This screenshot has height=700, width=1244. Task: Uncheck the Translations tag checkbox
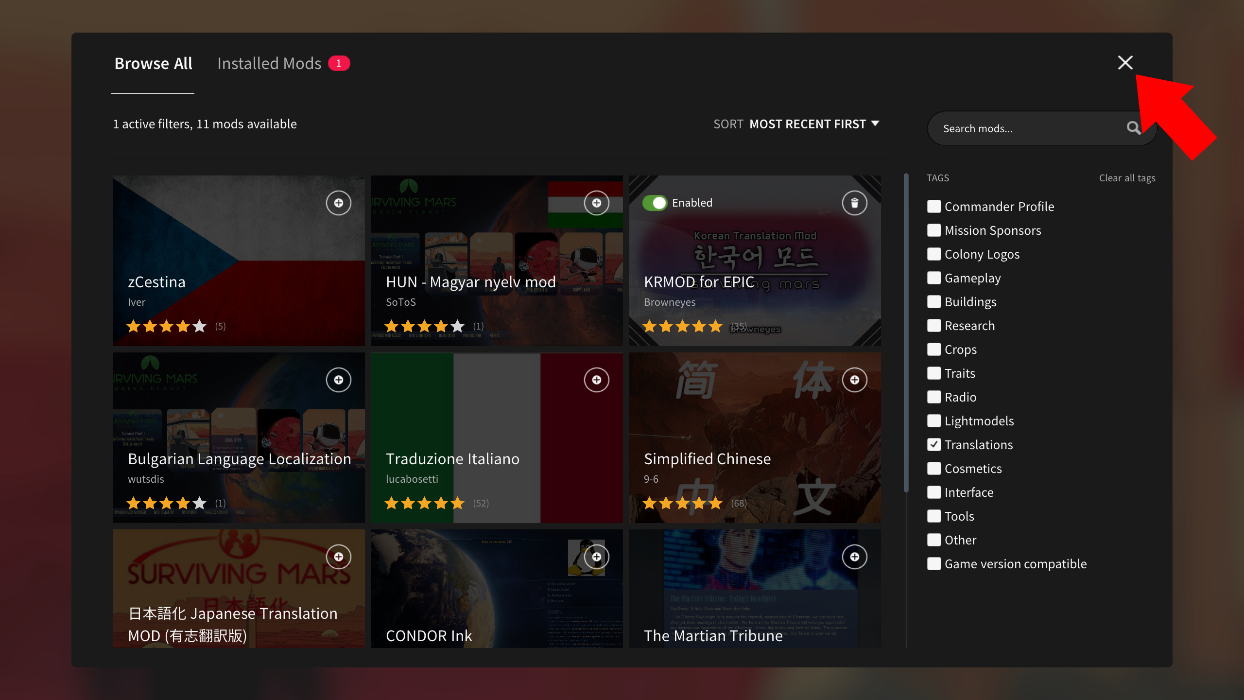(933, 445)
